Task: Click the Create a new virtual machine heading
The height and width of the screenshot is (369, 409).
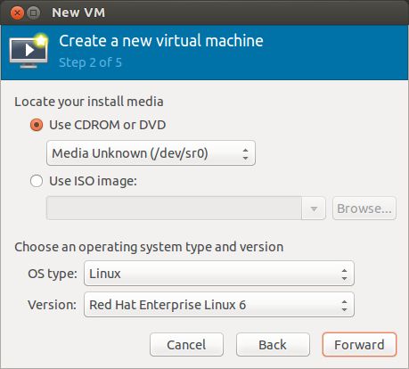Action: (161, 41)
